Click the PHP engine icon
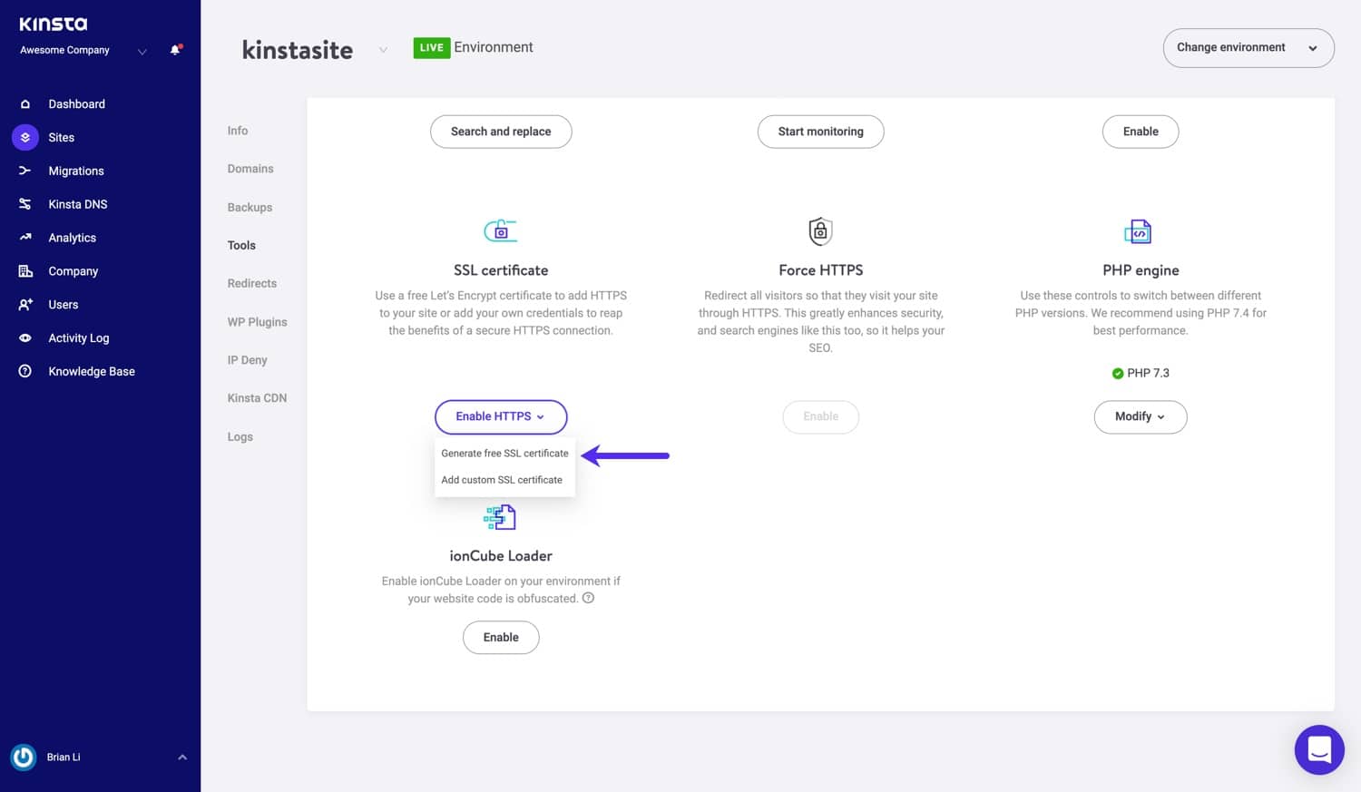The height and width of the screenshot is (792, 1361). [x=1138, y=231]
